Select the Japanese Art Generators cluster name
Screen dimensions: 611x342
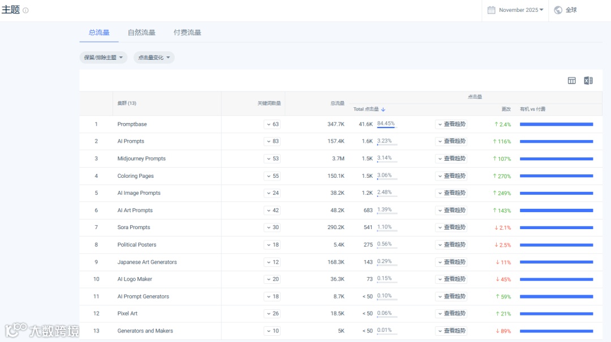[147, 262]
